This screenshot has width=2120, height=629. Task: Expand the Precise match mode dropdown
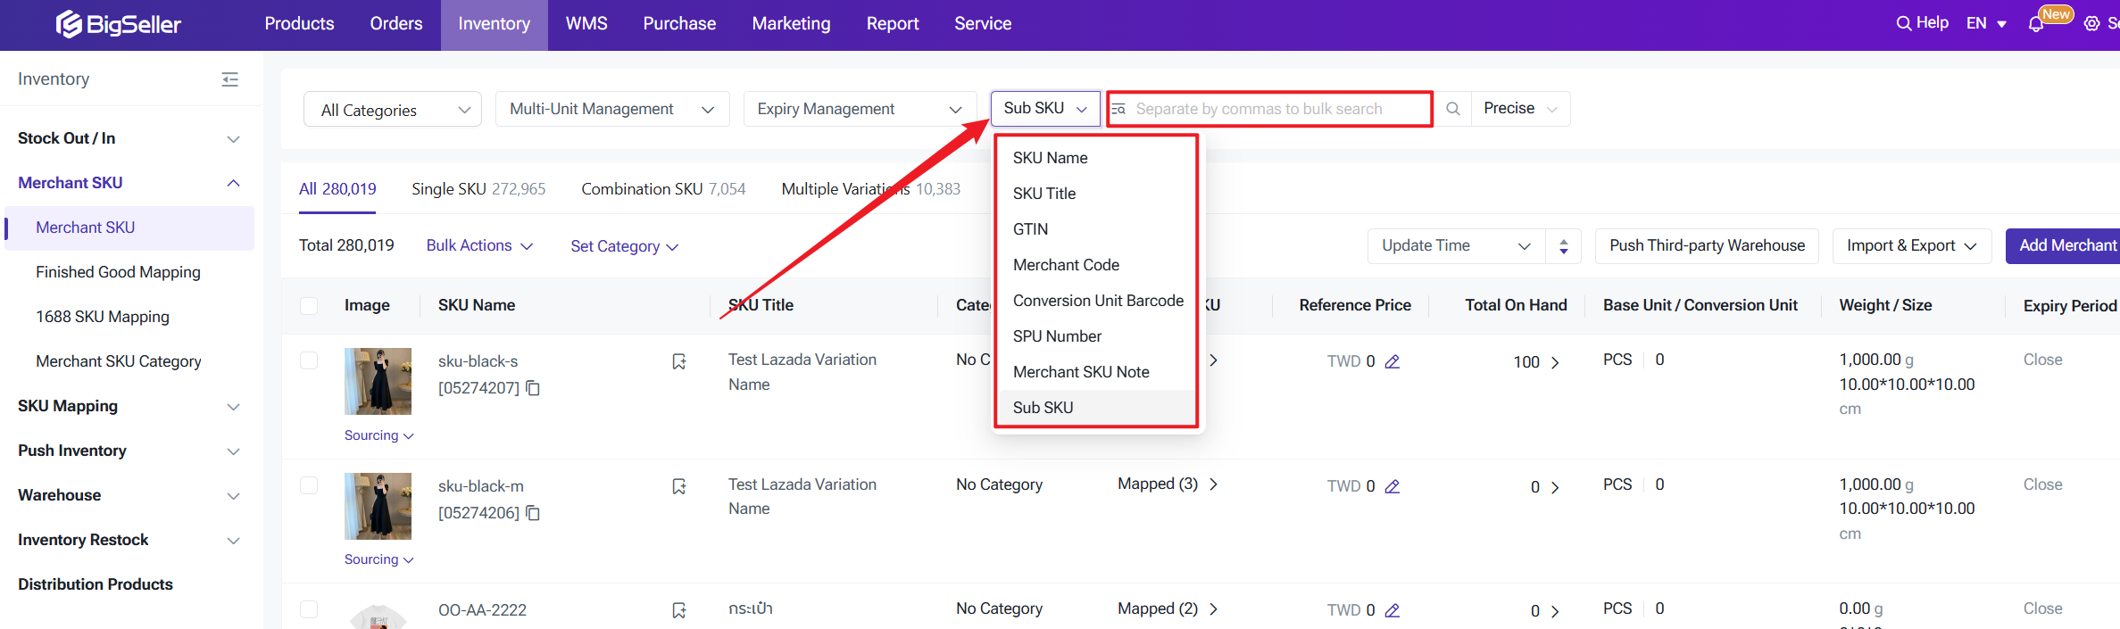[x=1519, y=109]
